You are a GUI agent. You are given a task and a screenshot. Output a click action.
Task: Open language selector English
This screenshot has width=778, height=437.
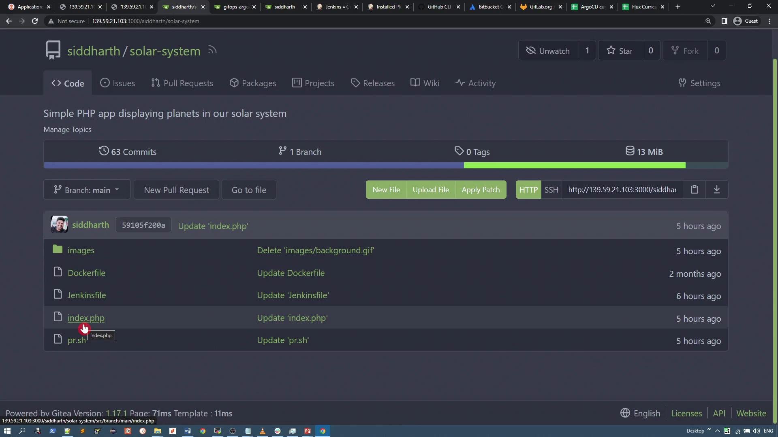pos(640,413)
